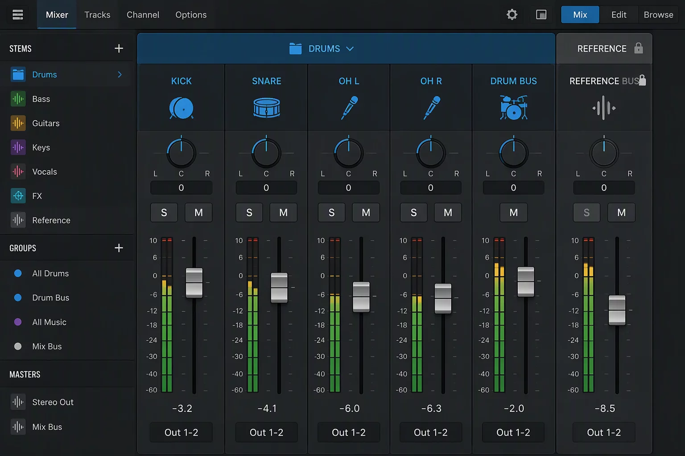
Task: Click the DRUM BUS level readout -2.0
Action: tap(514, 408)
